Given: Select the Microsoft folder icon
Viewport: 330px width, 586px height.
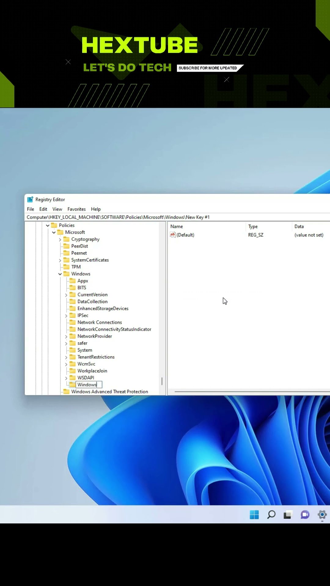Looking at the screenshot, I should (x=60, y=232).
